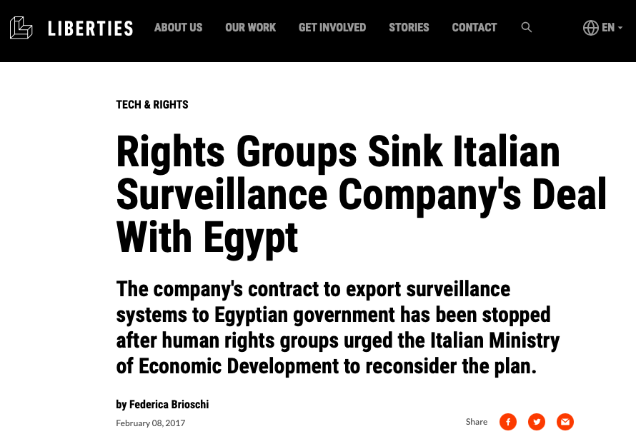The height and width of the screenshot is (444, 636).
Task: Click the Liberties cube logo icon
Action: (x=21, y=28)
